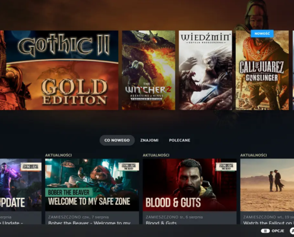Click 'Watch the Fallout on' headline text
The image size is (294, 237).
click(x=268, y=223)
